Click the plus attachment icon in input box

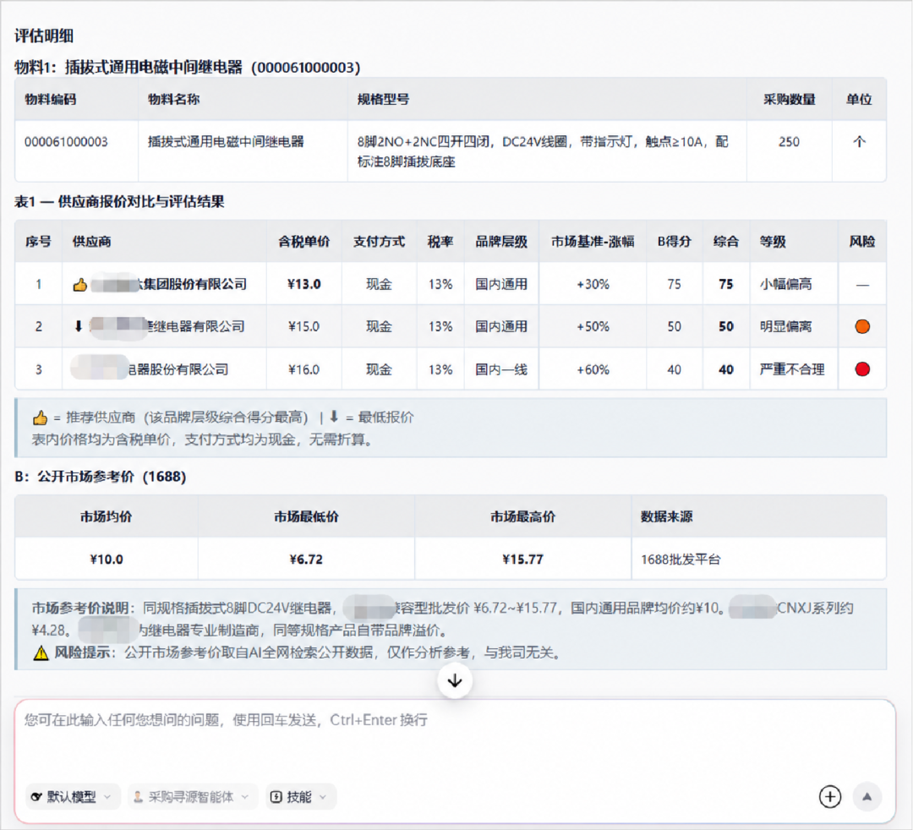click(x=830, y=796)
